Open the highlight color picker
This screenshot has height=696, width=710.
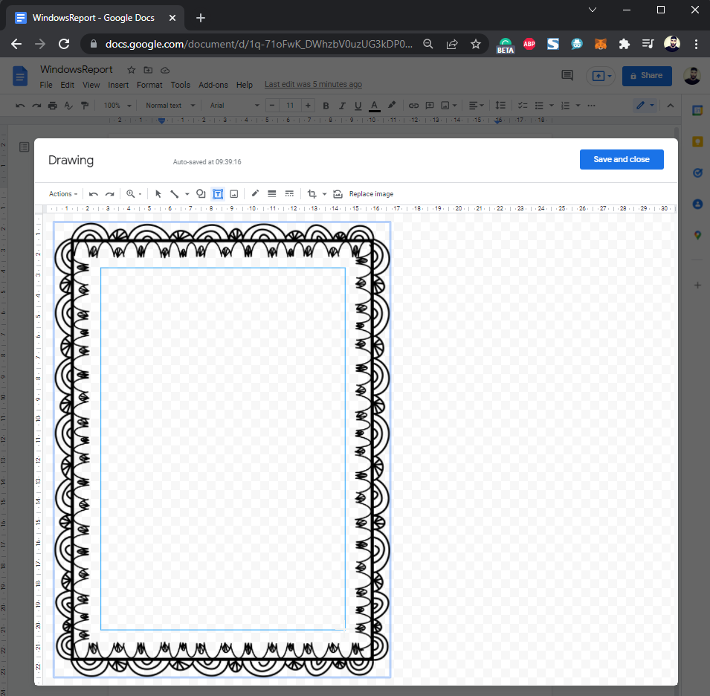point(392,106)
